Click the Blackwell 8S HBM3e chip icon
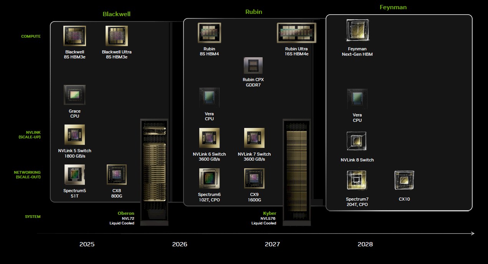Screen dimensions: 488x264 click(74, 36)
